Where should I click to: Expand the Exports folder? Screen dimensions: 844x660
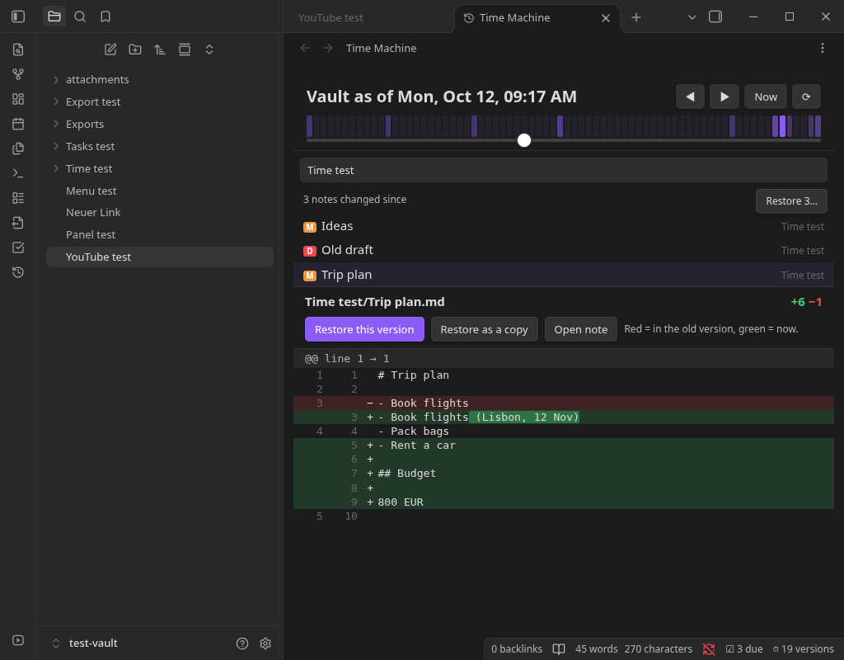pos(160,124)
